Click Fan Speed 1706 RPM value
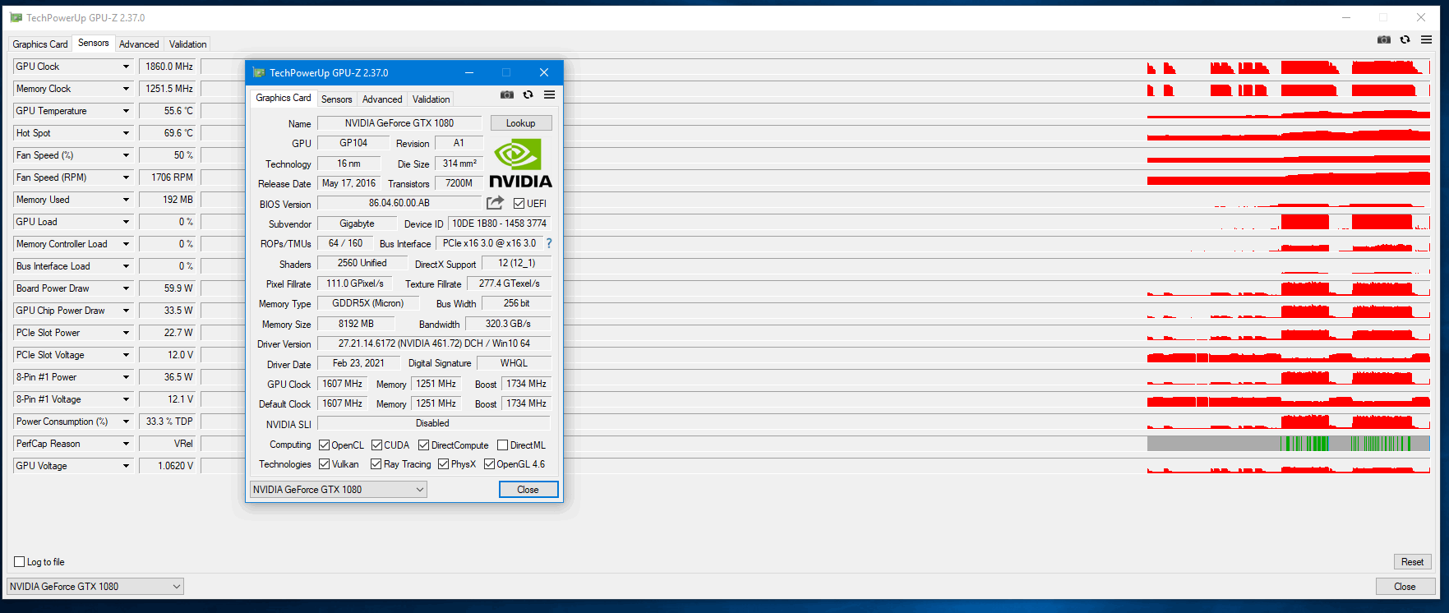Viewport: 1449px width, 613px height. tap(168, 177)
